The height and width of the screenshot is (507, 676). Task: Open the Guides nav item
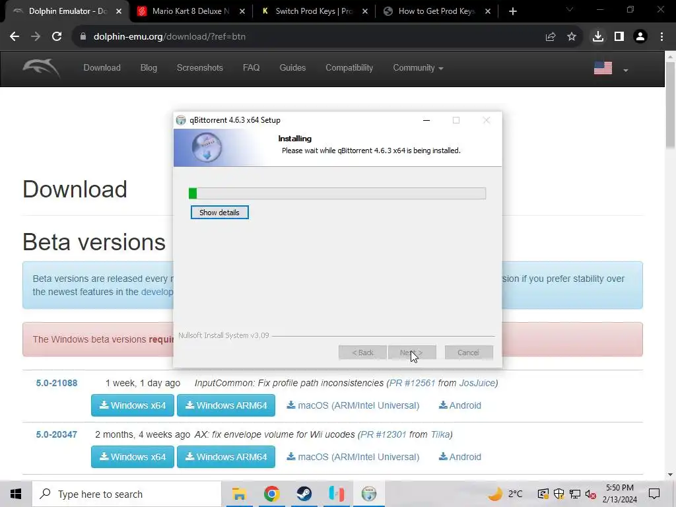[x=292, y=68]
